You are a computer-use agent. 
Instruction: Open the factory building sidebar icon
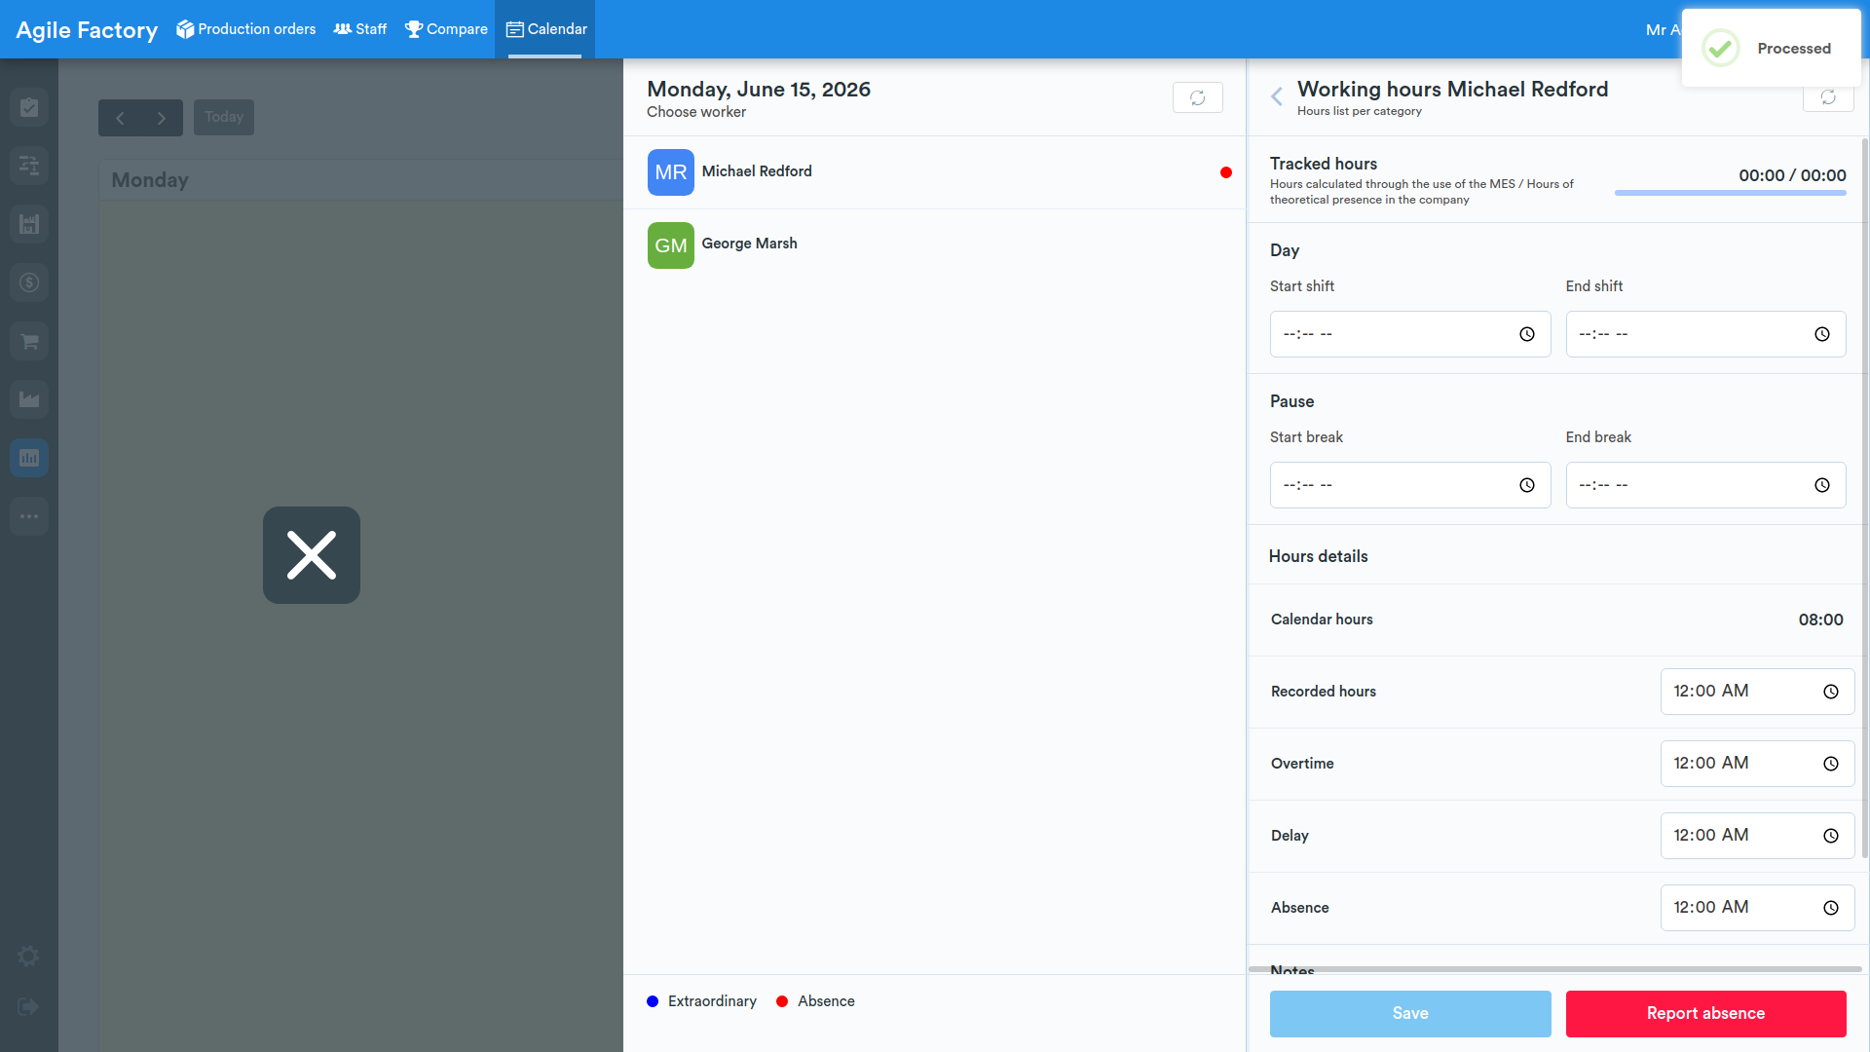pos(29,224)
